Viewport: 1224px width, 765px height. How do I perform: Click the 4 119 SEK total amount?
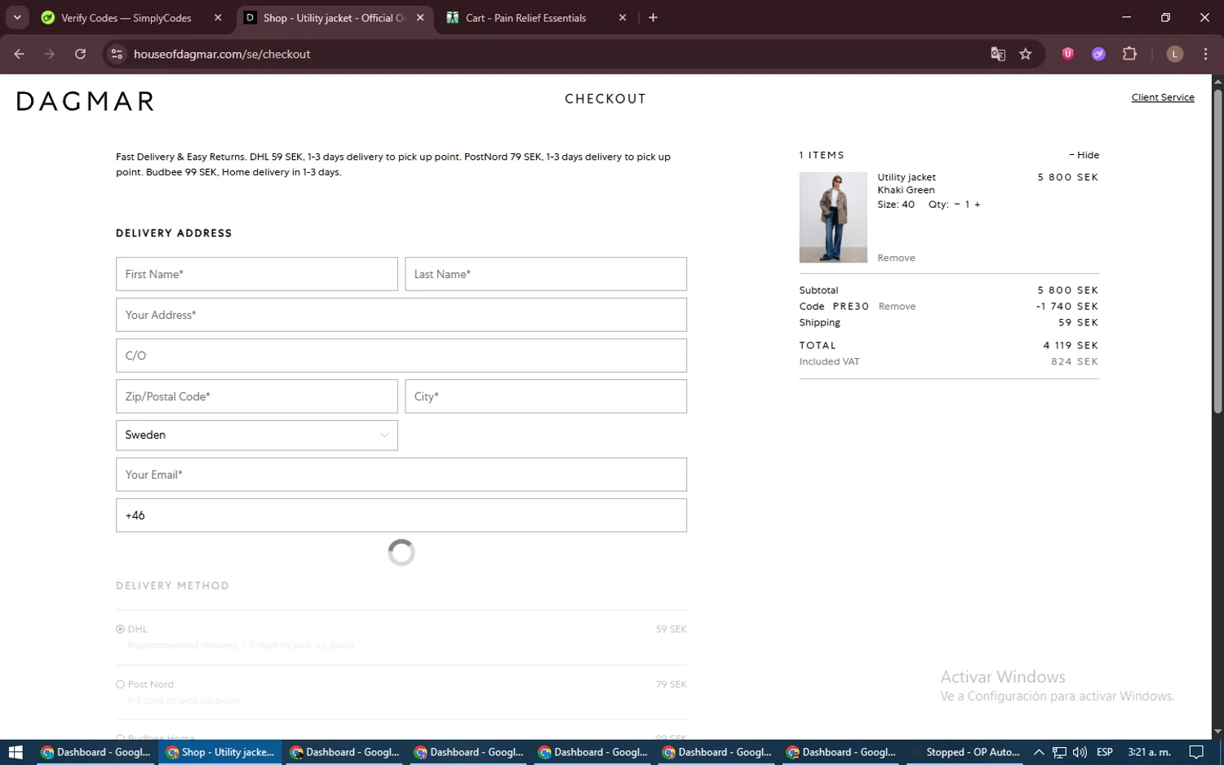(x=1071, y=346)
